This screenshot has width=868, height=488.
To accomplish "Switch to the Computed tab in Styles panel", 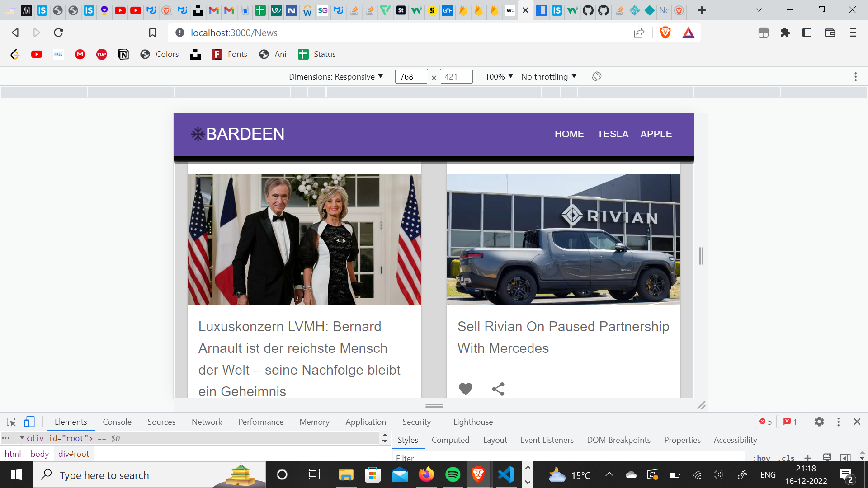I will pos(450,440).
